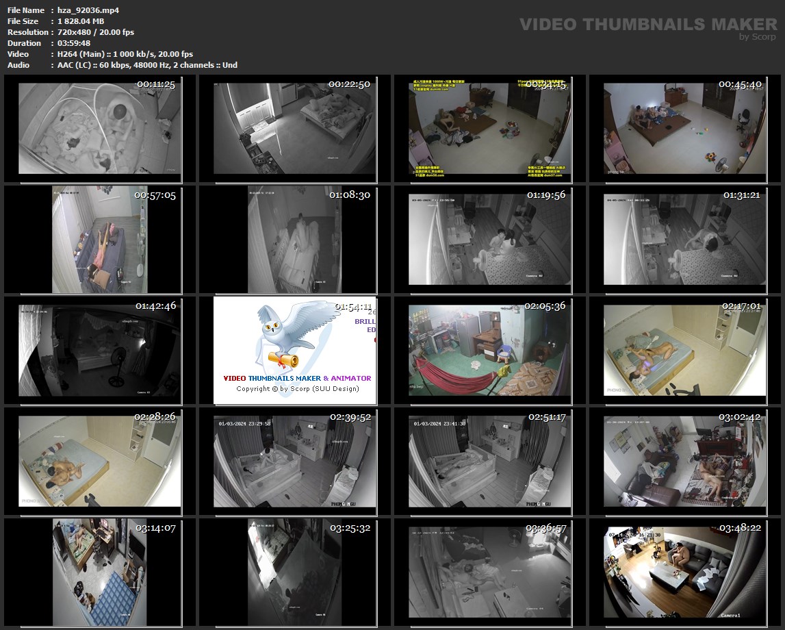Image resolution: width=785 pixels, height=630 pixels.
Task: Click the 'Copyright © by Scorp (SUU Design)' text
Action: tap(298, 389)
